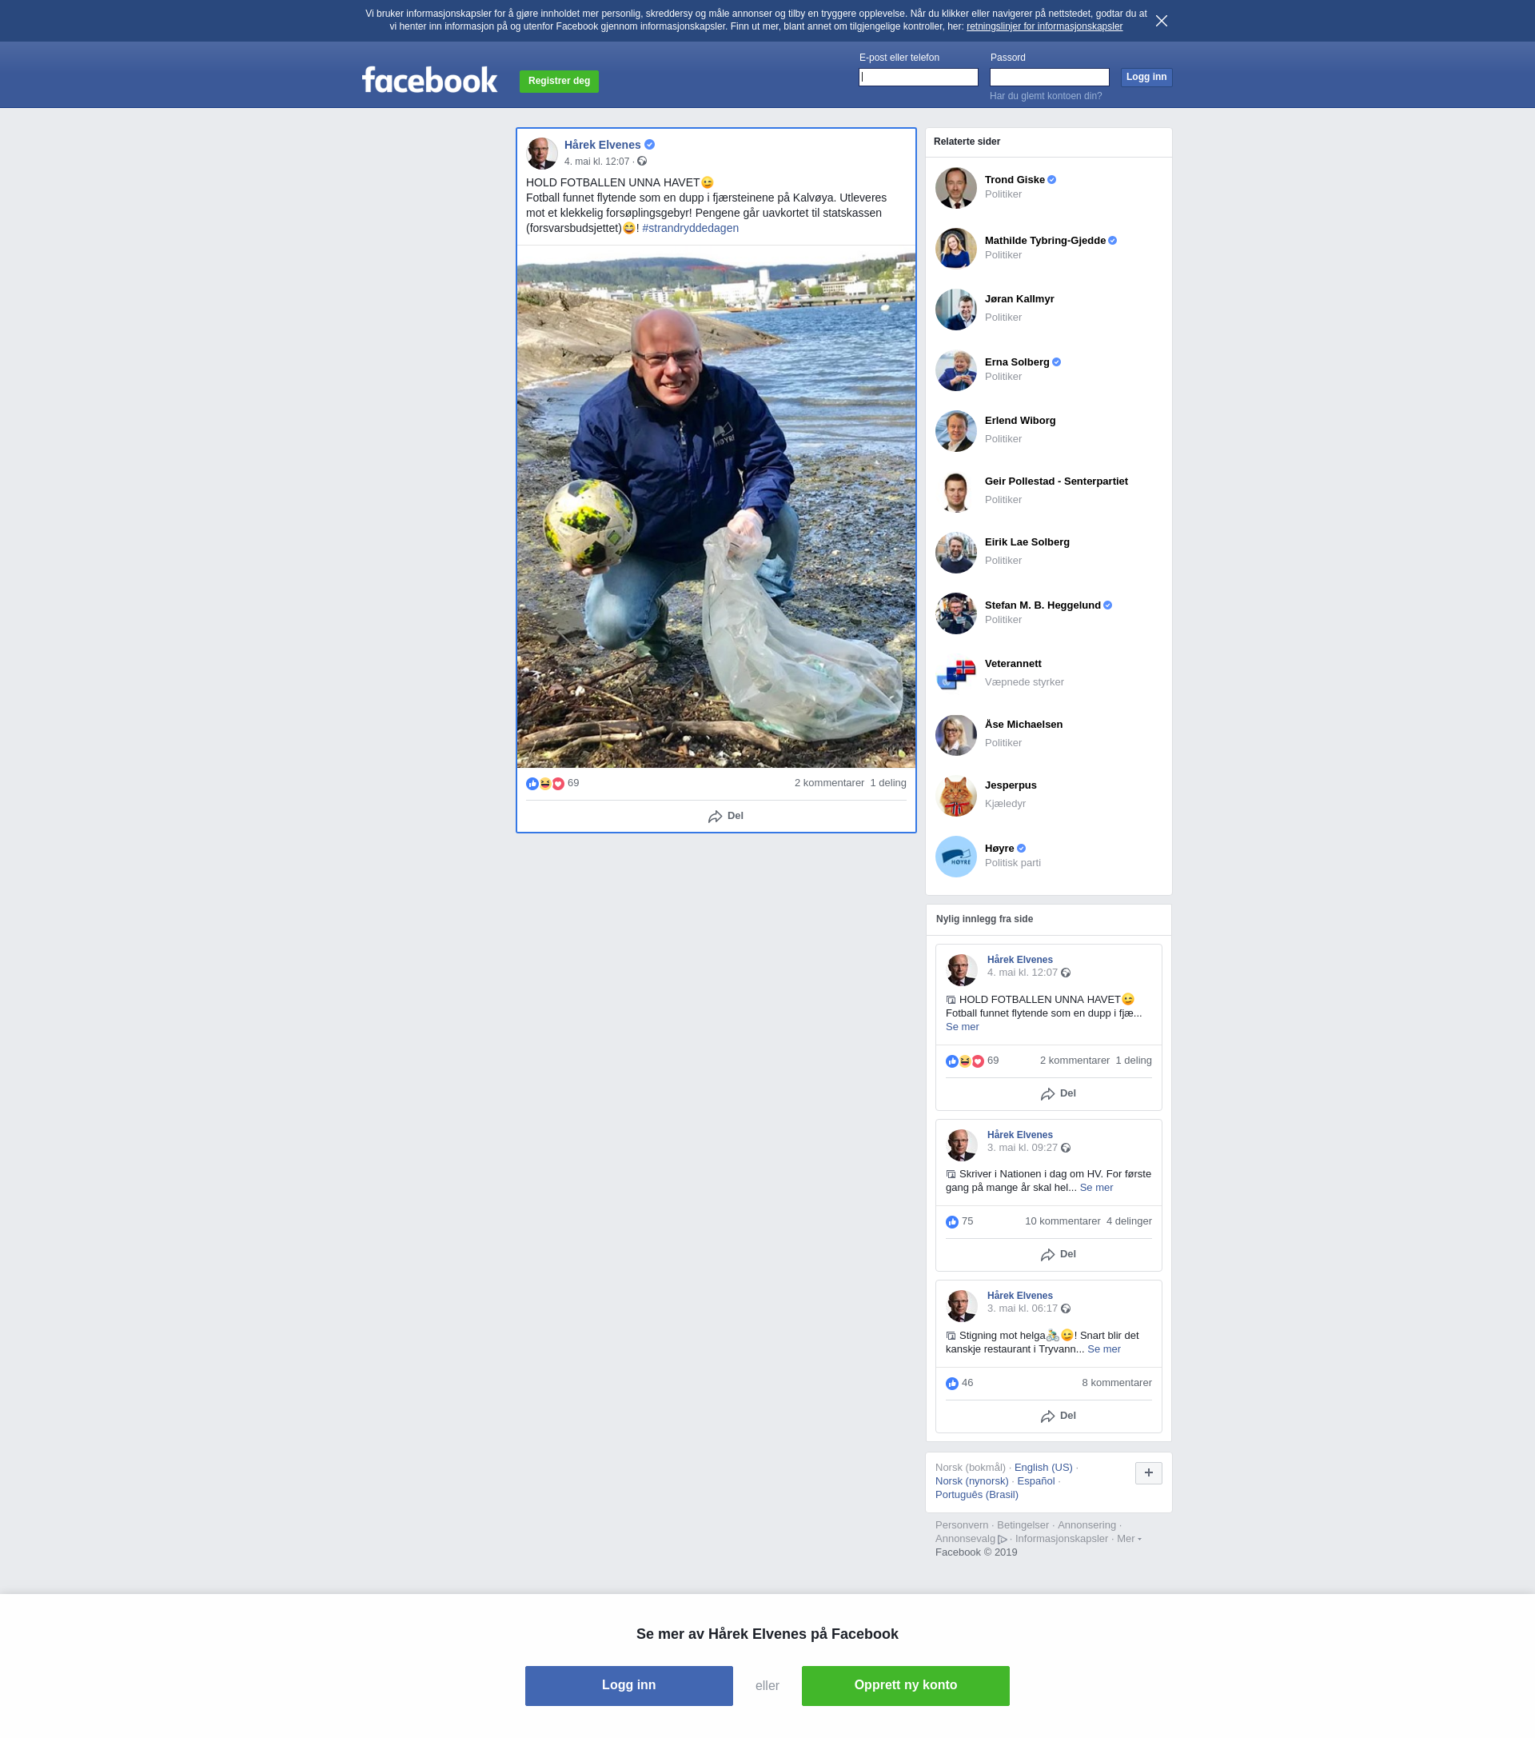Click the haha reaction icon on main post

(x=544, y=783)
